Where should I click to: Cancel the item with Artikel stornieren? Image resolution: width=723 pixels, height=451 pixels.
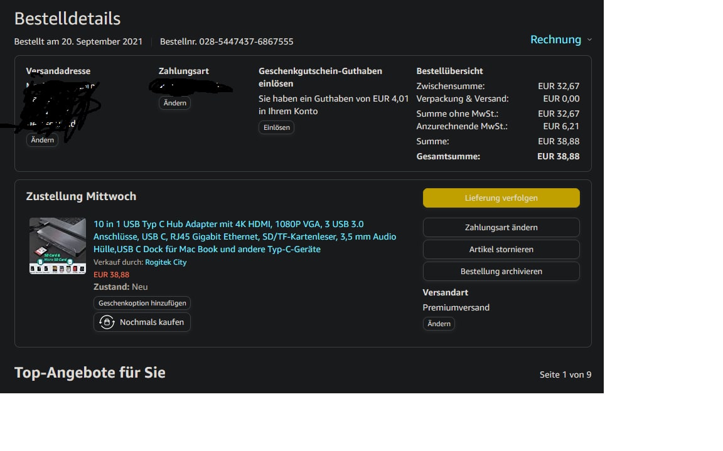point(501,249)
